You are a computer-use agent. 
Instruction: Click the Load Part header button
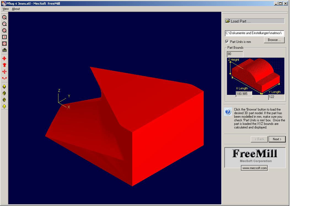[255, 21]
